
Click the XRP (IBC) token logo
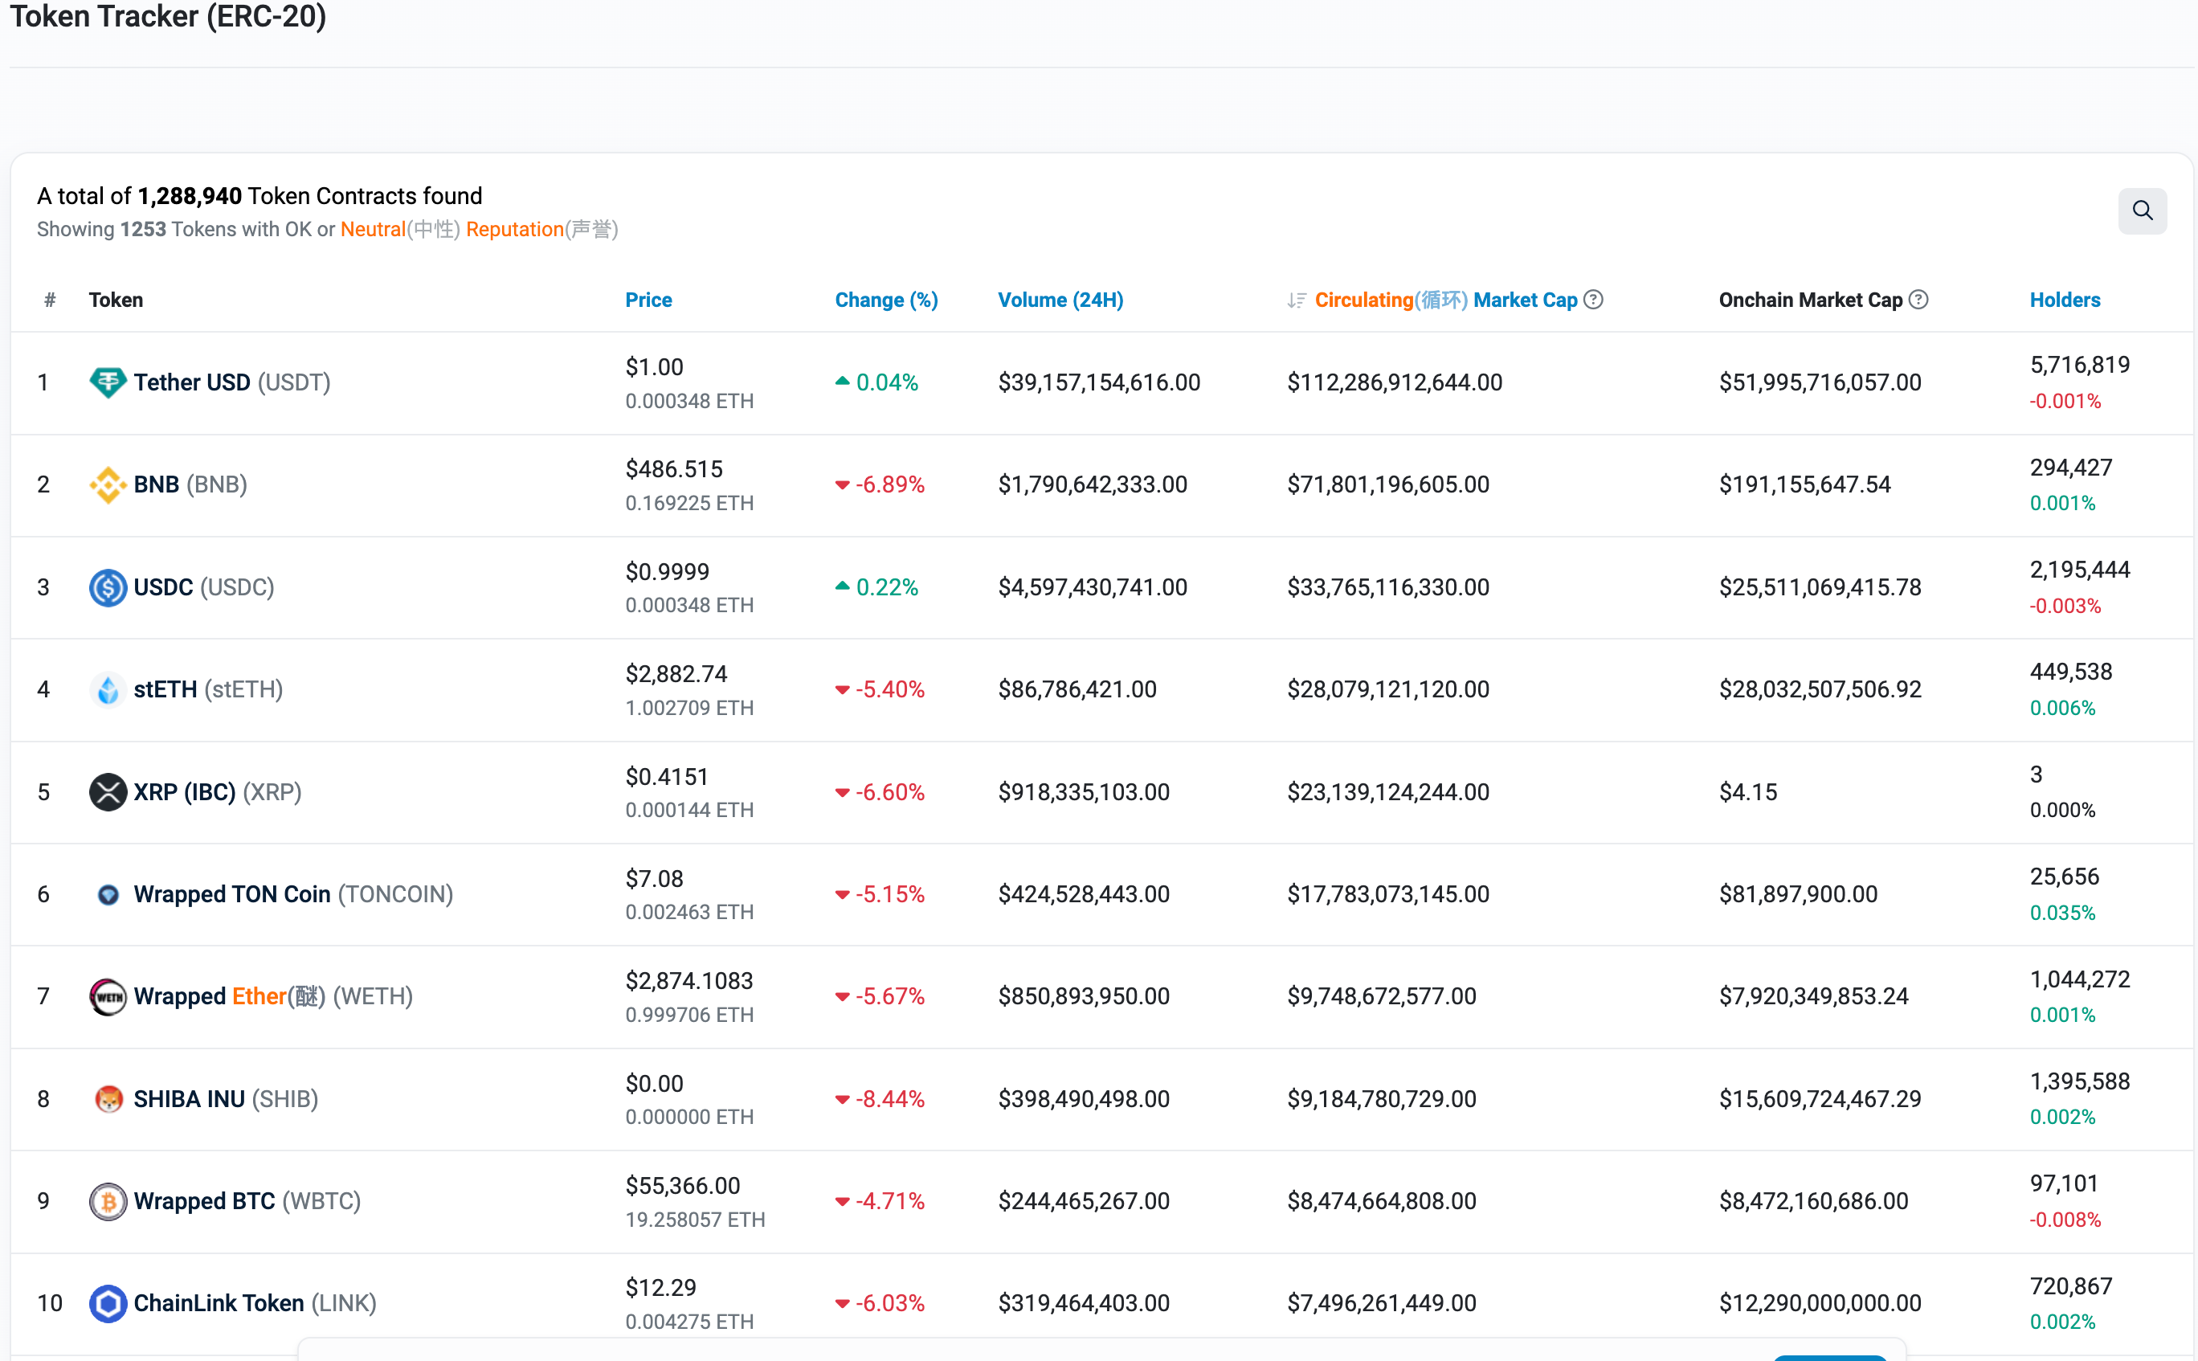tap(108, 792)
